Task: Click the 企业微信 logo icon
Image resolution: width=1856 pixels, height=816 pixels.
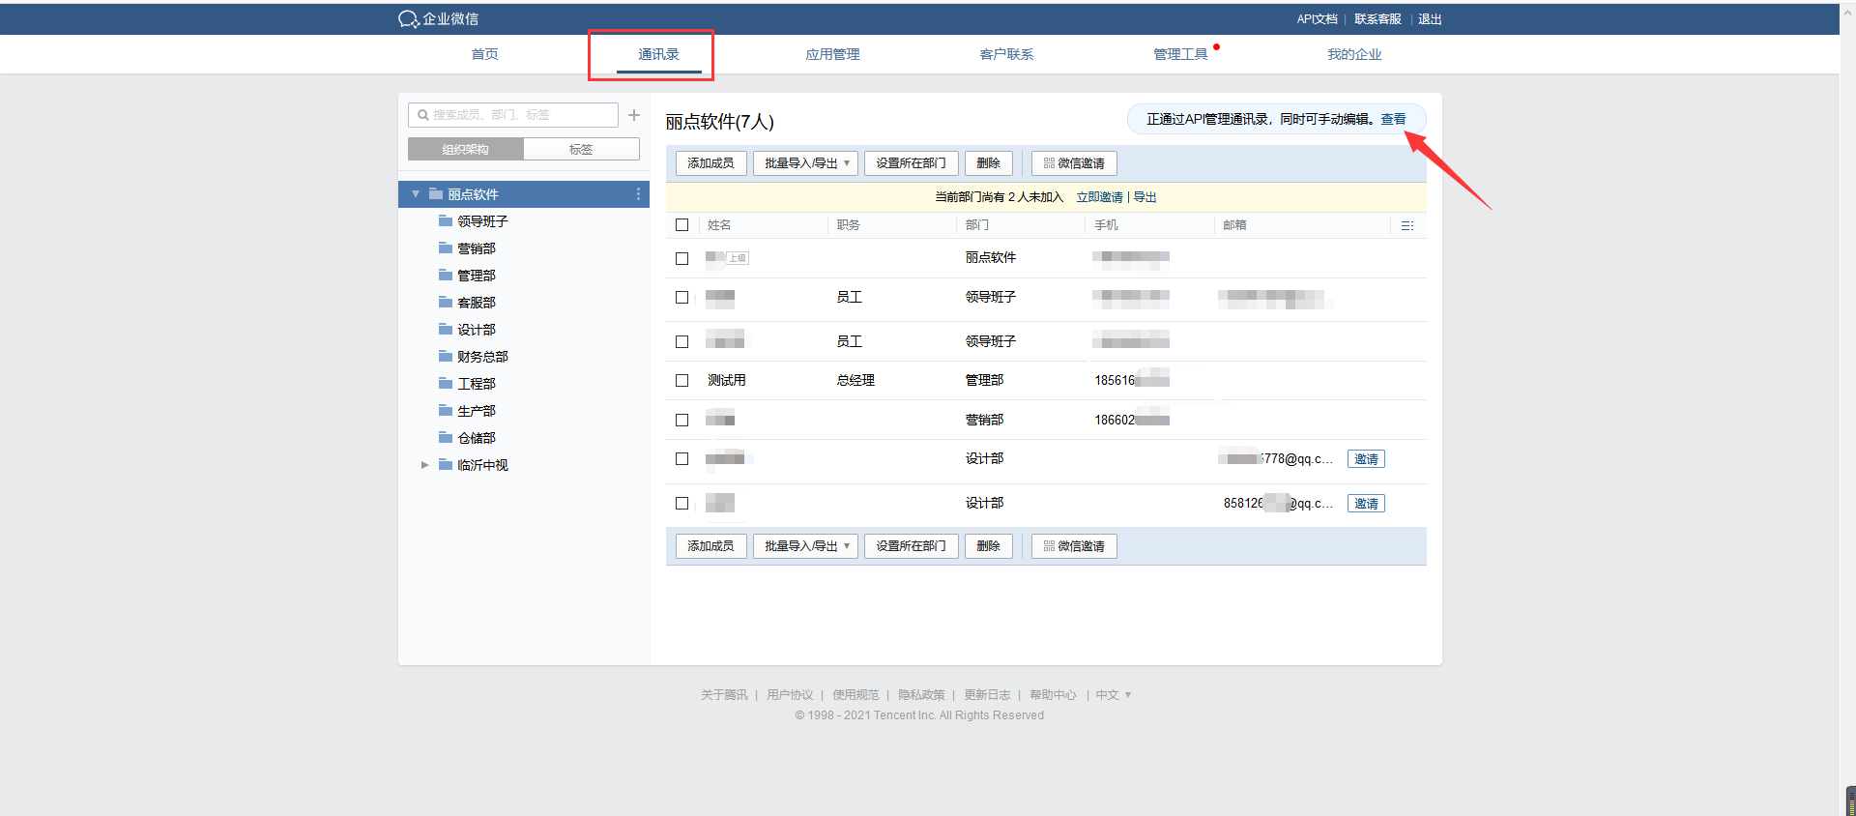Action: pos(408,19)
